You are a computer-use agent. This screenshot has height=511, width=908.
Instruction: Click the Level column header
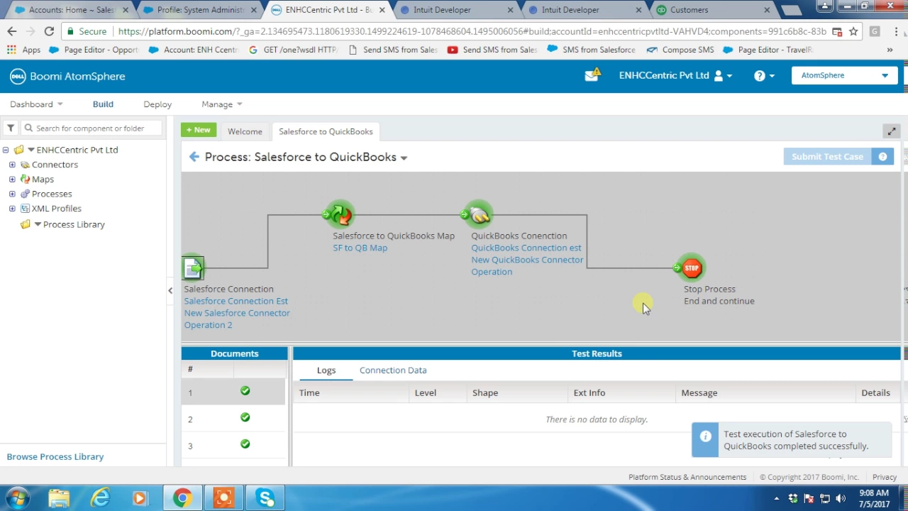tap(438, 392)
